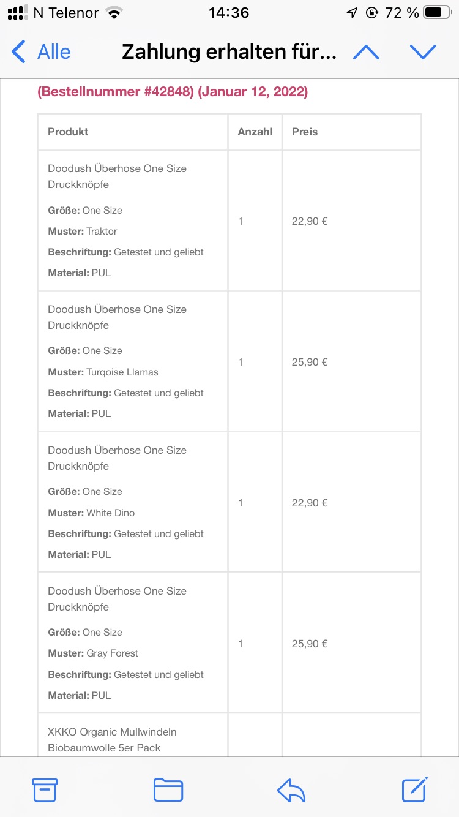The width and height of the screenshot is (459, 817).
Task: Tap the rotation lock status icon
Action: click(x=371, y=12)
